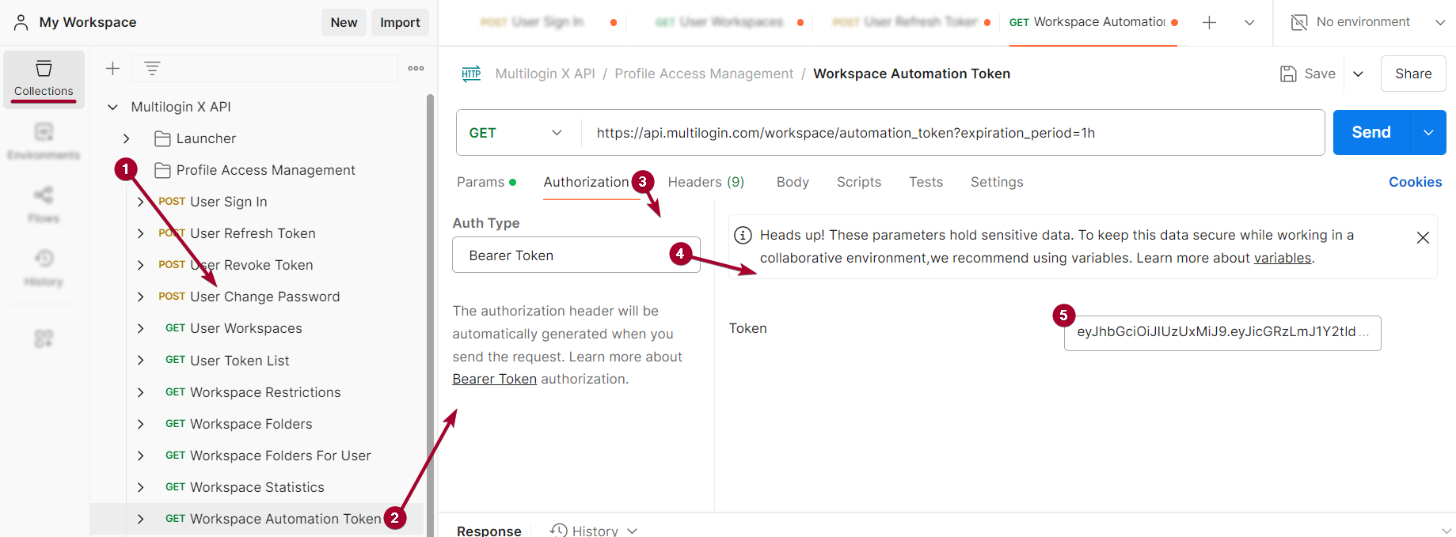
Task: Select the Workspace Automation Token request tab
Action: coord(1093,22)
